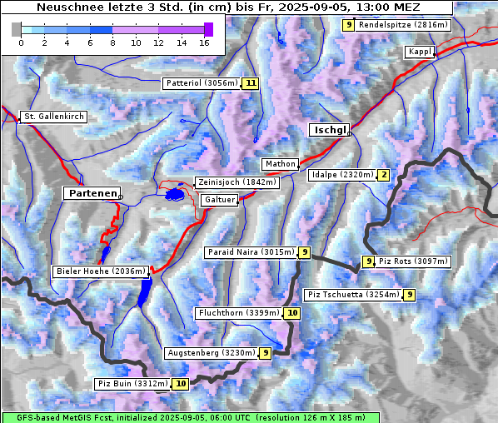The width and height of the screenshot is (498, 423).
Task: Click the Piz Buin (3312m) label
Action: pyautogui.click(x=132, y=384)
